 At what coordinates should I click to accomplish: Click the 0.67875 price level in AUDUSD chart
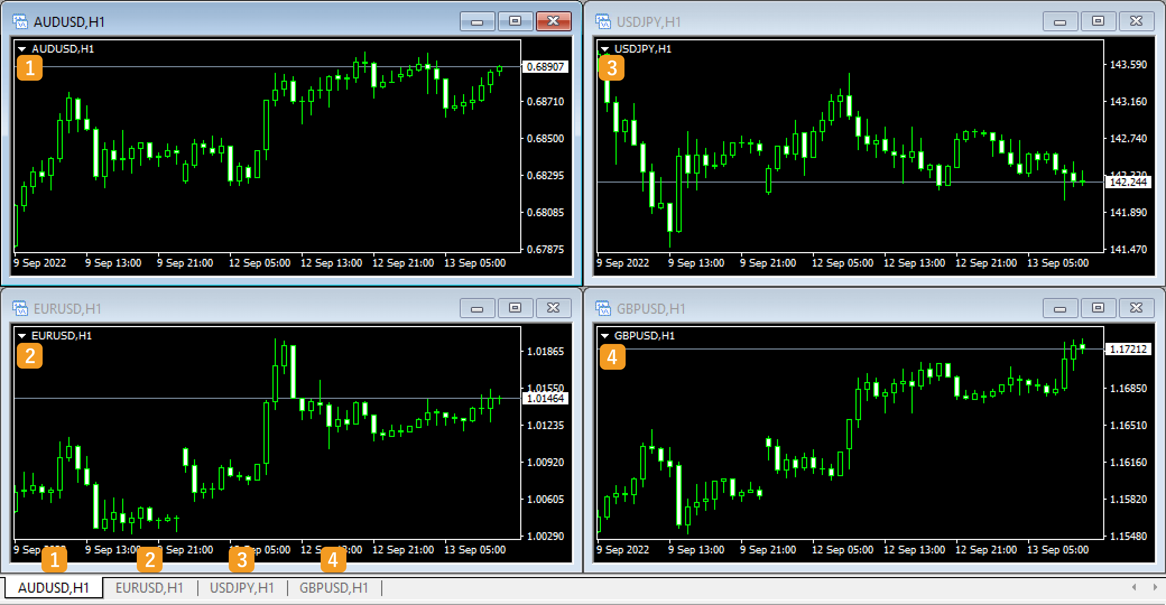tap(545, 249)
